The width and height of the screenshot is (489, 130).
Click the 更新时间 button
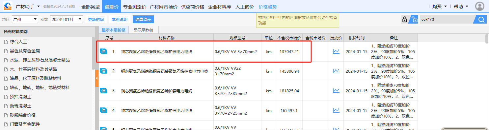tap(96, 20)
